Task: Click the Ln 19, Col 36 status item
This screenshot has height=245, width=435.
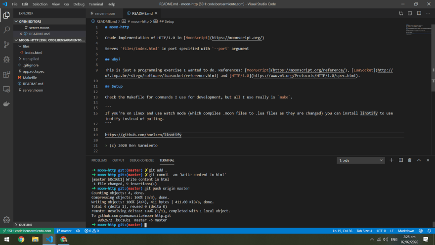Action: pyautogui.click(x=343, y=231)
